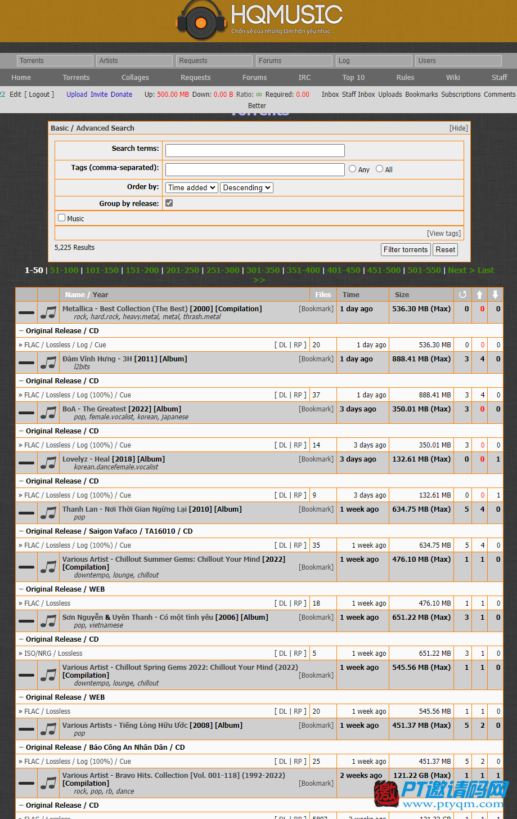Viewport: 517px width, 819px height.
Task: Click the Users quick search box
Action: 458,61
